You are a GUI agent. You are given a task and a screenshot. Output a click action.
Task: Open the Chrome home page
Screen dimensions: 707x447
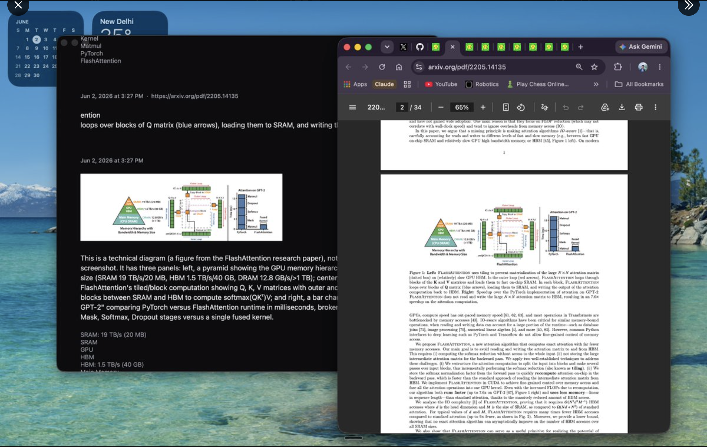coord(399,67)
